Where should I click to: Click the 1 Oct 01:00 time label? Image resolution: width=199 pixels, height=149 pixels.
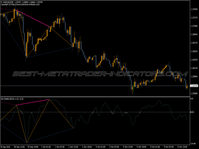tap(46, 147)
